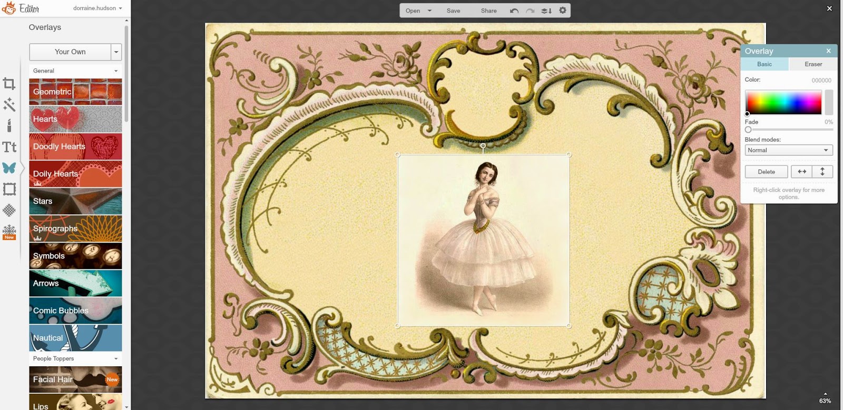The width and height of the screenshot is (843, 410).
Task: Redo the last undone edit
Action: pyautogui.click(x=530, y=11)
